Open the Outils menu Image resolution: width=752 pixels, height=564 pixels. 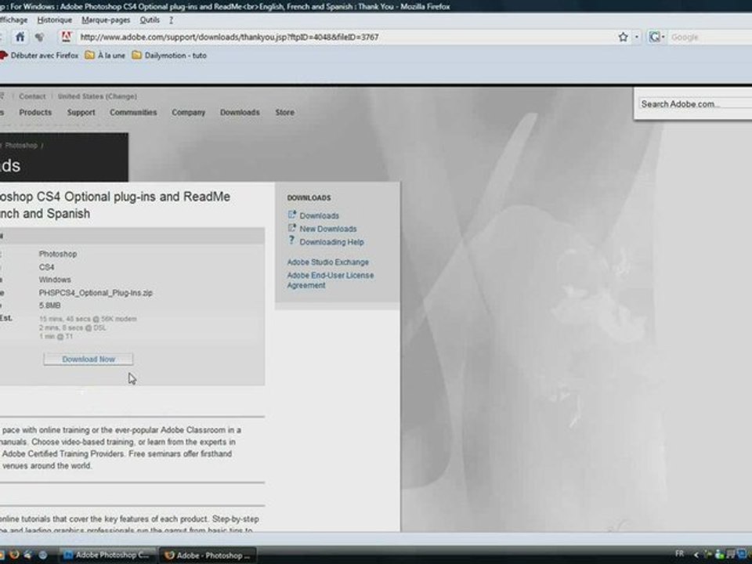(x=150, y=20)
